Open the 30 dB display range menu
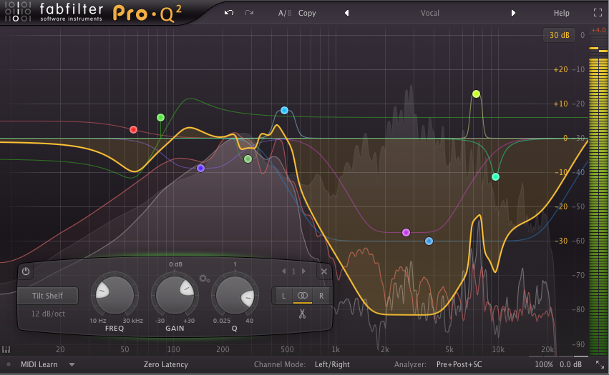Image resolution: width=609 pixels, height=375 pixels. (558, 35)
